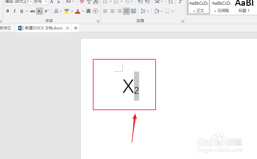Apply text effects outlined A icon
The height and width of the screenshot is (159, 257).
tap(56, 11)
